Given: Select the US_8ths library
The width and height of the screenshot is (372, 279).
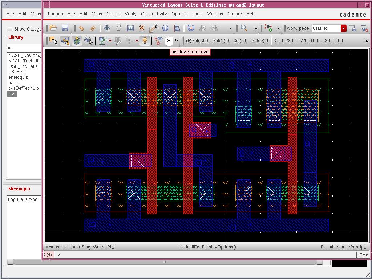Looking at the screenshot, I should point(17,72).
